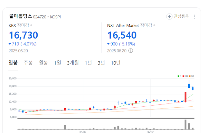Show the 1일 one-day chart

pyautogui.click(x=58, y=63)
